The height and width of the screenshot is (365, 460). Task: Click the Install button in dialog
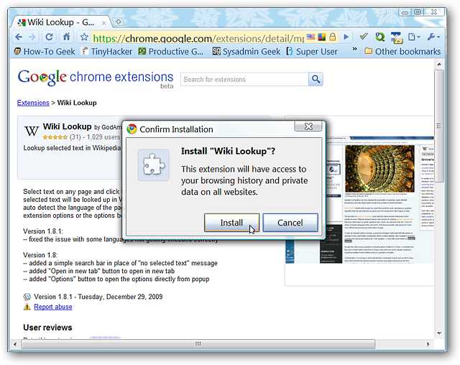point(231,223)
